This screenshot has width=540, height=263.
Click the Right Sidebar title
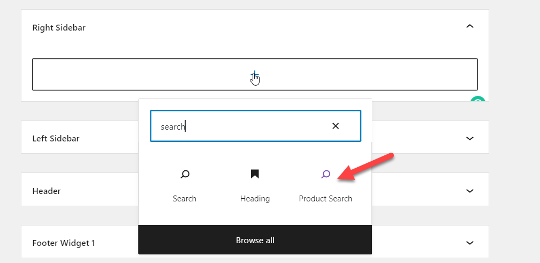tap(59, 27)
